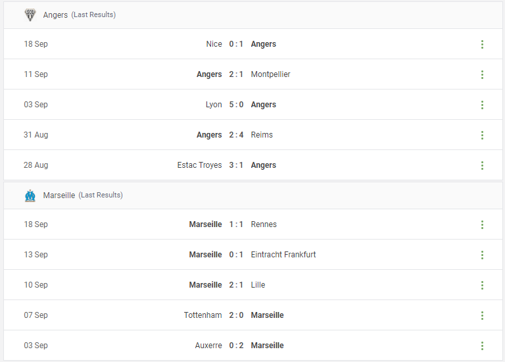The width and height of the screenshot is (505, 362).
Task: Open the 18 Sep Marseille Rennes row
Action: pyautogui.click(x=252, y=224)
